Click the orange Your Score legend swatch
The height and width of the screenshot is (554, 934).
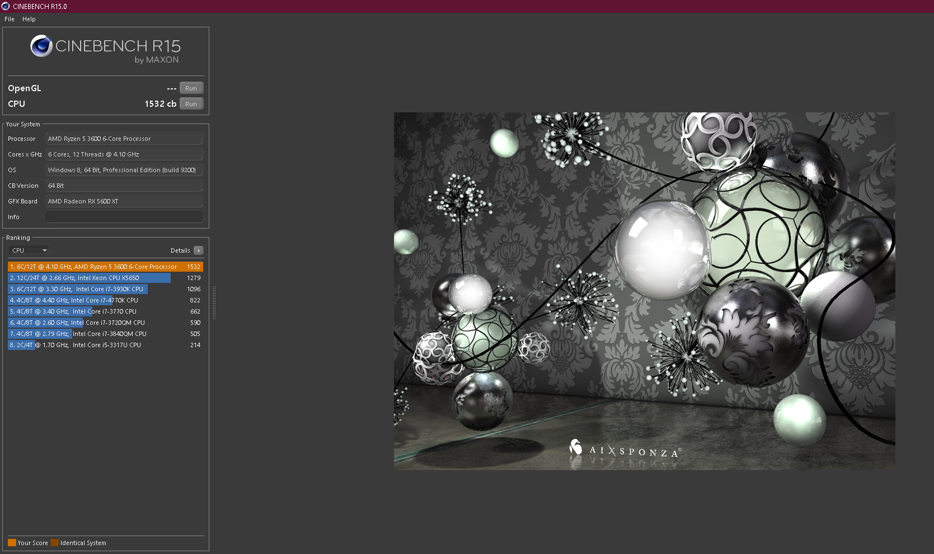tap(12, 543)
